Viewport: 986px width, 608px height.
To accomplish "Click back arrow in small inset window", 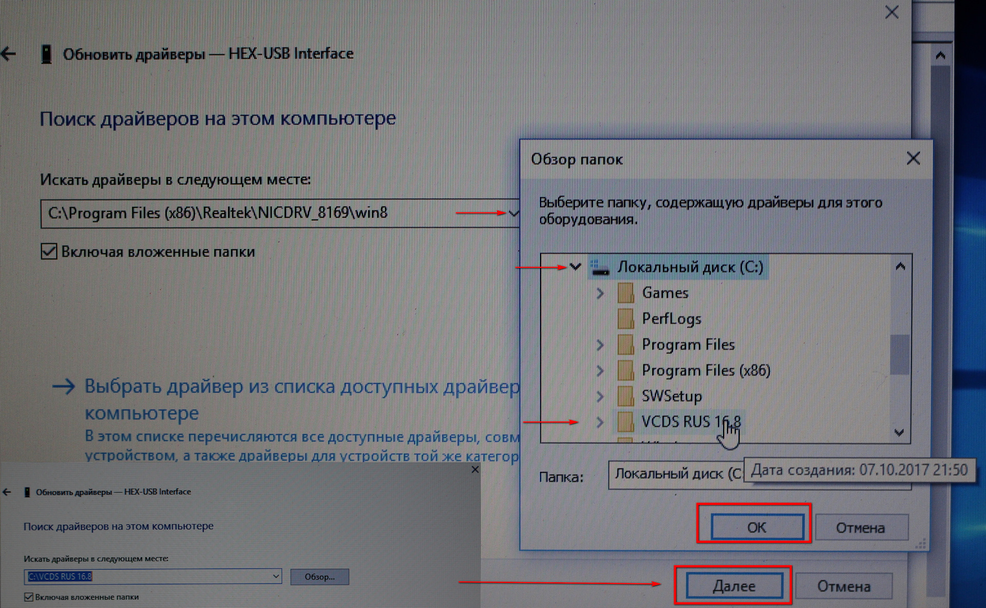I will [7, 492].
